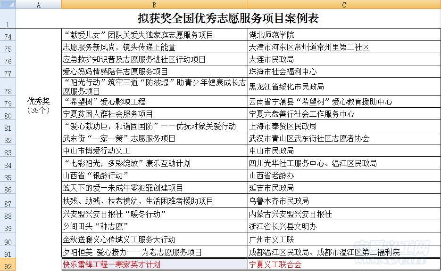
Task: Select row header 82
Action: (8, 138)
